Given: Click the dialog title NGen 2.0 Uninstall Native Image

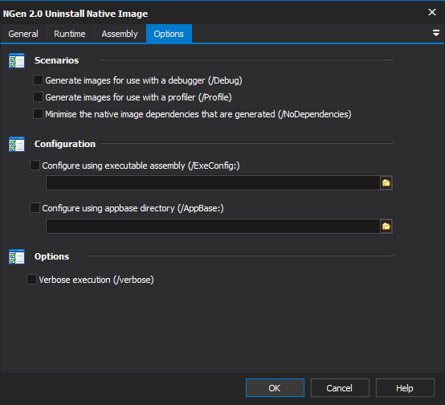Looking at the screenshot, I should pyautogui.click(x=76, y=14).
